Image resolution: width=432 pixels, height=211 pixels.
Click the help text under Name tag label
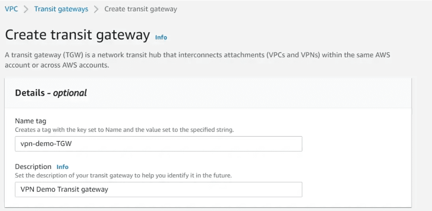coord(124,130)
